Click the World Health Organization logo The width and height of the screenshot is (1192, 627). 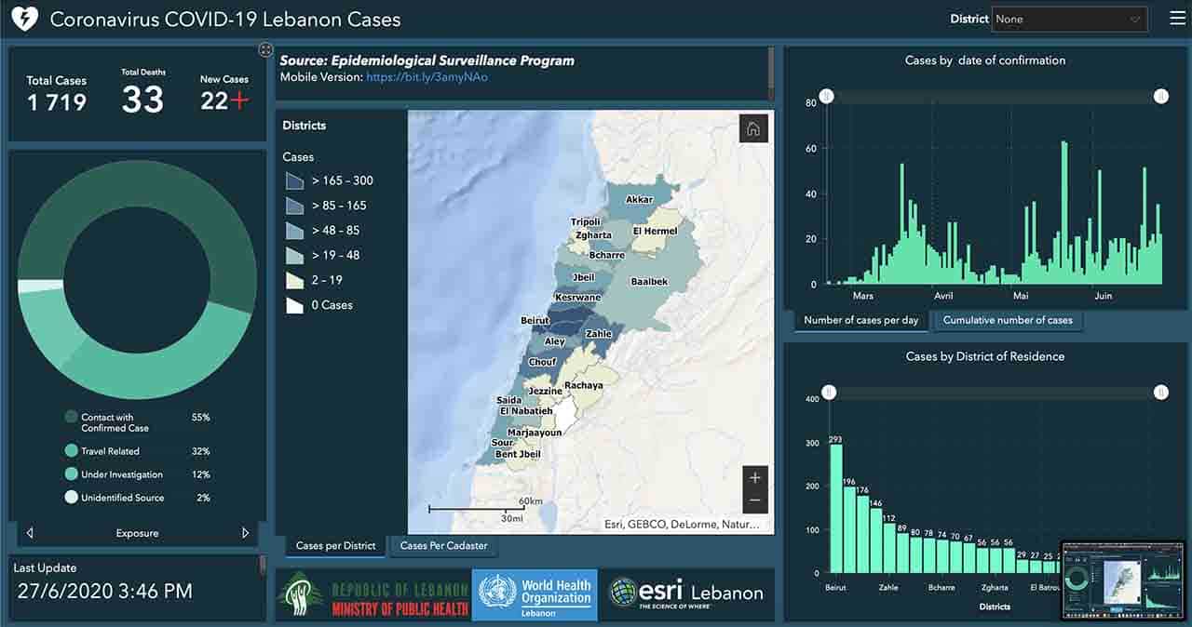(x=535, y=594)
